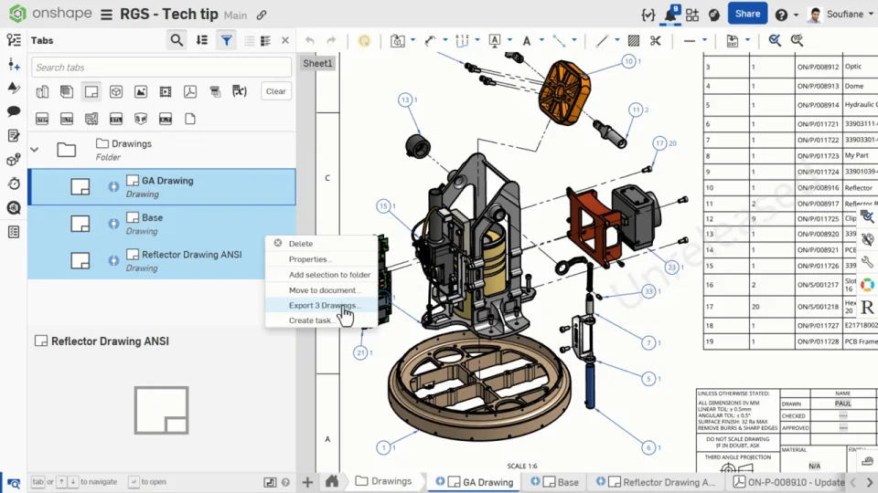
Task: Open the Drawings folder bottom tab
Action: click(383, 481)
